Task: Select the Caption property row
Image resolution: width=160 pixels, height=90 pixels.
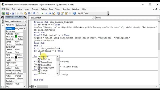Action: [14, 44]
